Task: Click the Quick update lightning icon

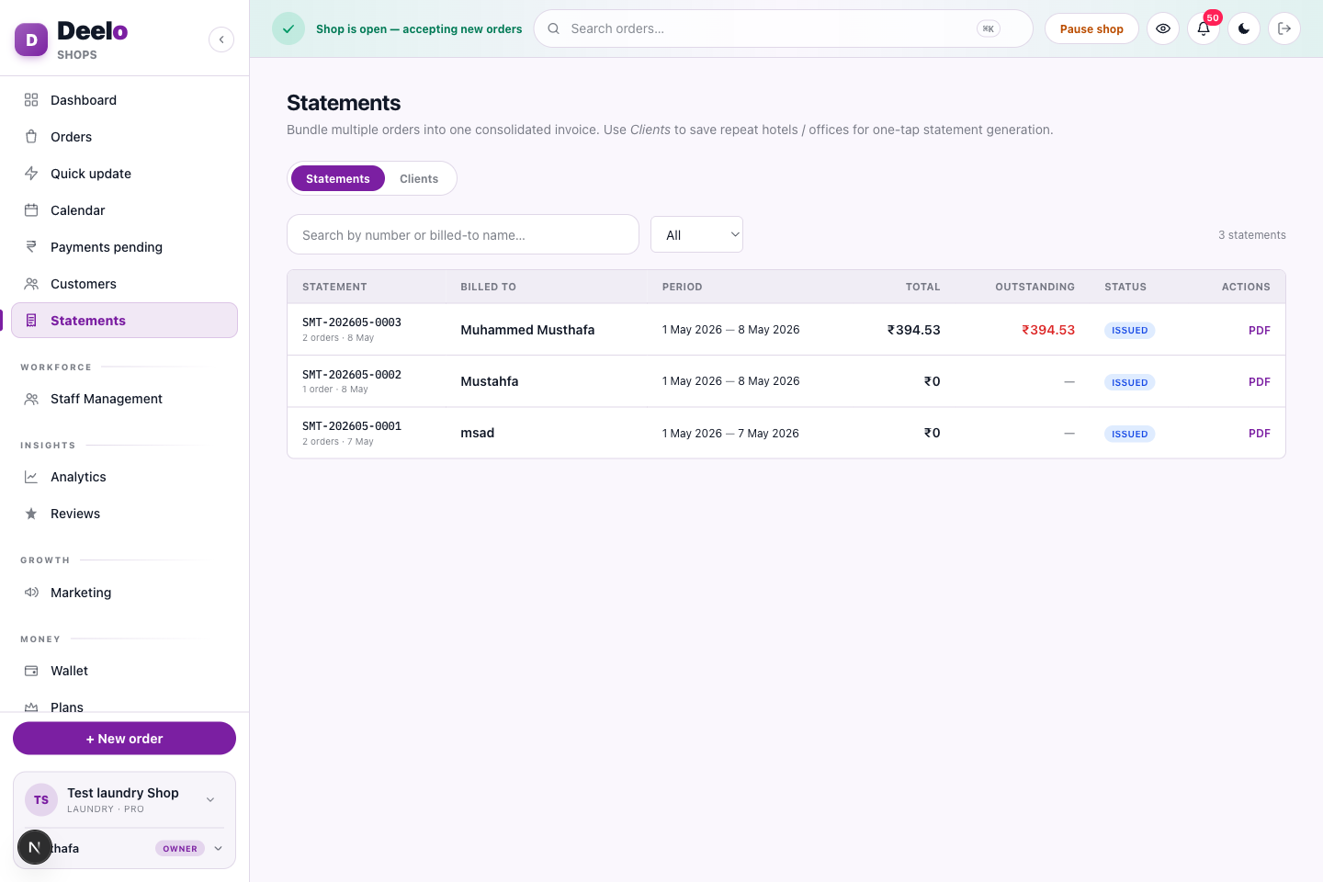Action: click(x=31, y=174)
